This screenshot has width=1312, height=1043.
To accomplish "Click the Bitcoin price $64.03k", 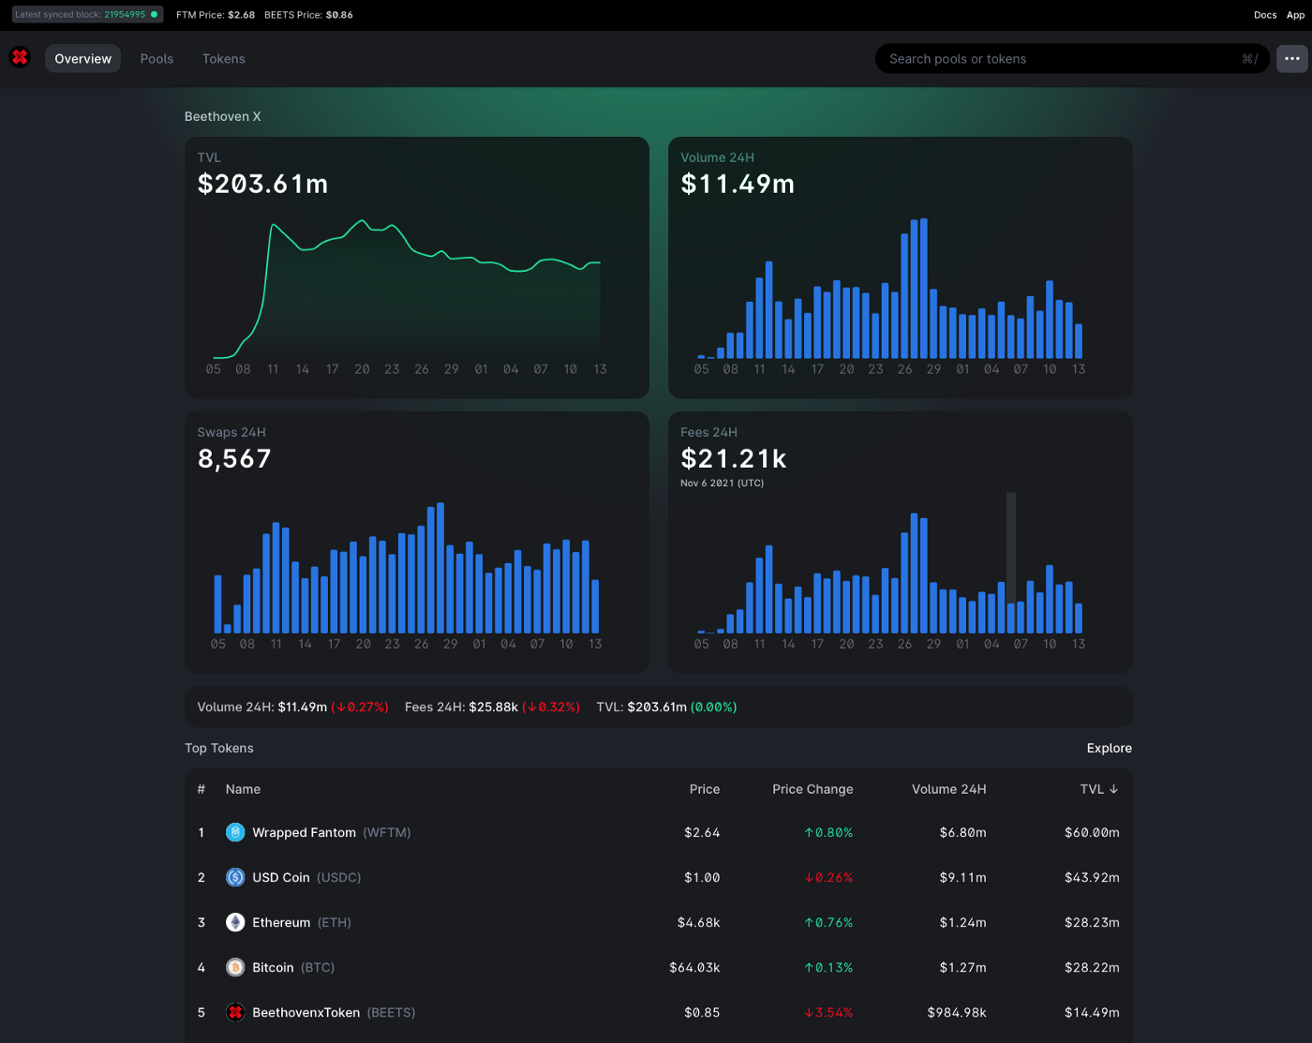I will coord(694,967).
